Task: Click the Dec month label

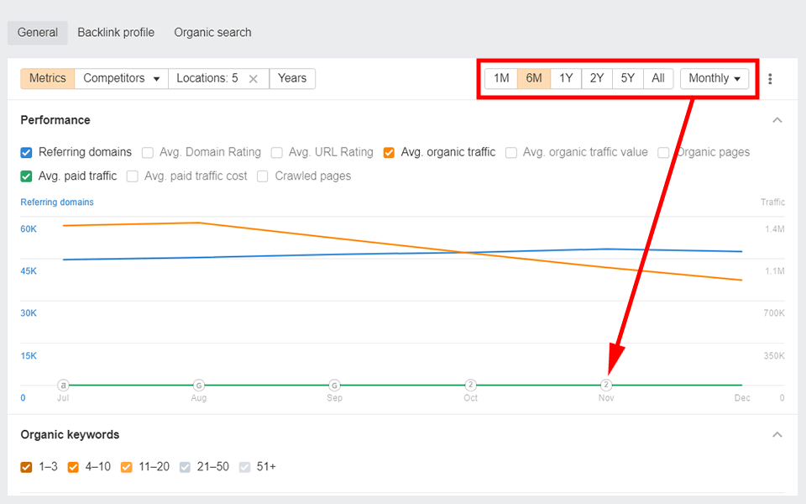Action: (741, 397)
